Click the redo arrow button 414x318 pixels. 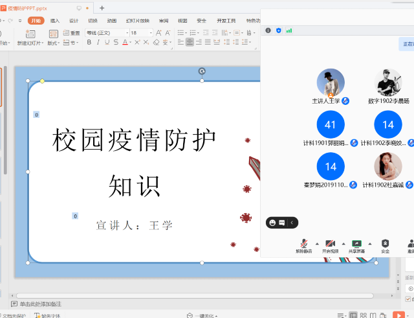10,21
